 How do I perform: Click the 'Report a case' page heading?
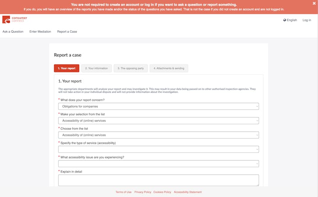pyautogui.click(x=67, y=55)
